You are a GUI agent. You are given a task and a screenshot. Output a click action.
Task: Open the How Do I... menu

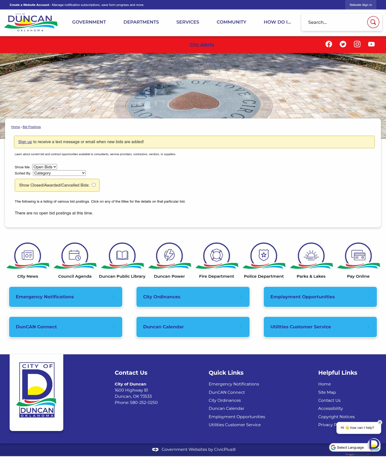tap(277, 22)
